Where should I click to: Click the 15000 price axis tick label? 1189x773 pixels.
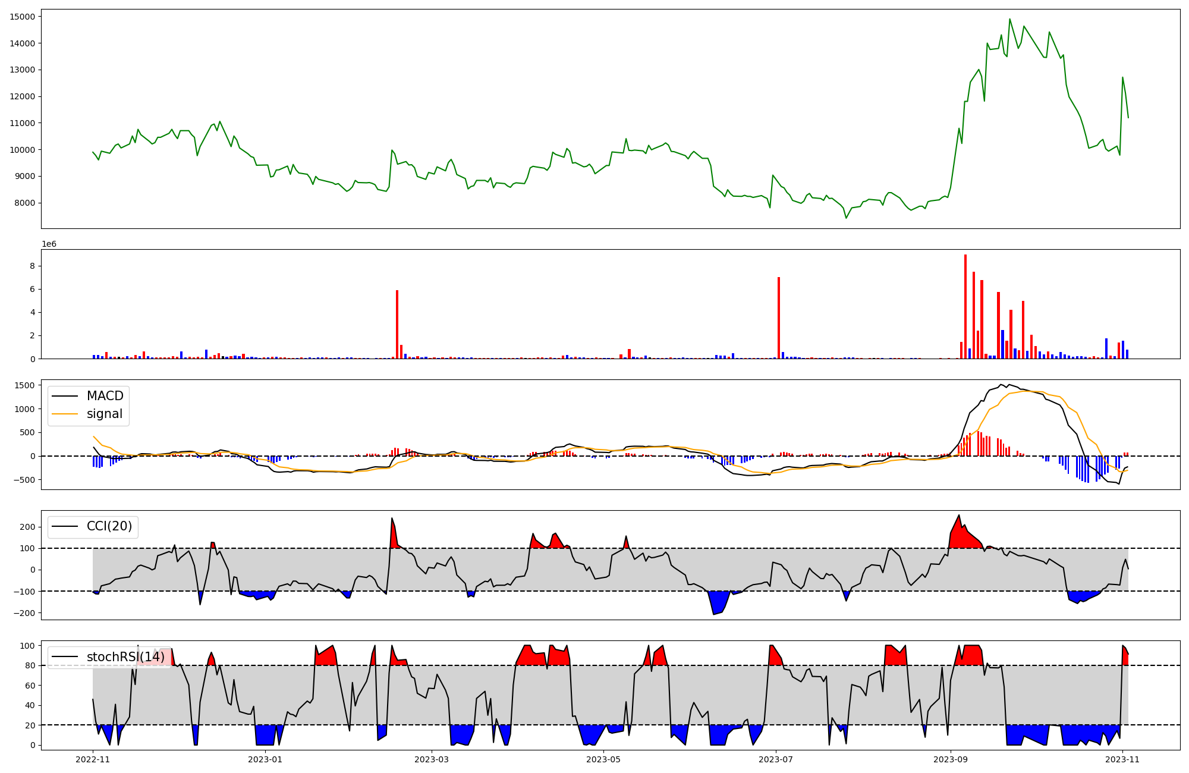click(22, 17)
